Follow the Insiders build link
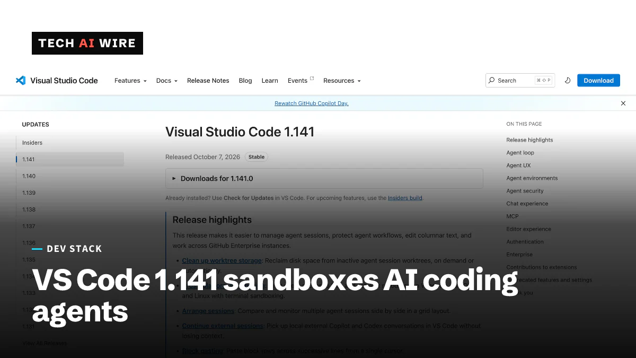This screenshot has height=358, width=636. click(x=405, y=198)
